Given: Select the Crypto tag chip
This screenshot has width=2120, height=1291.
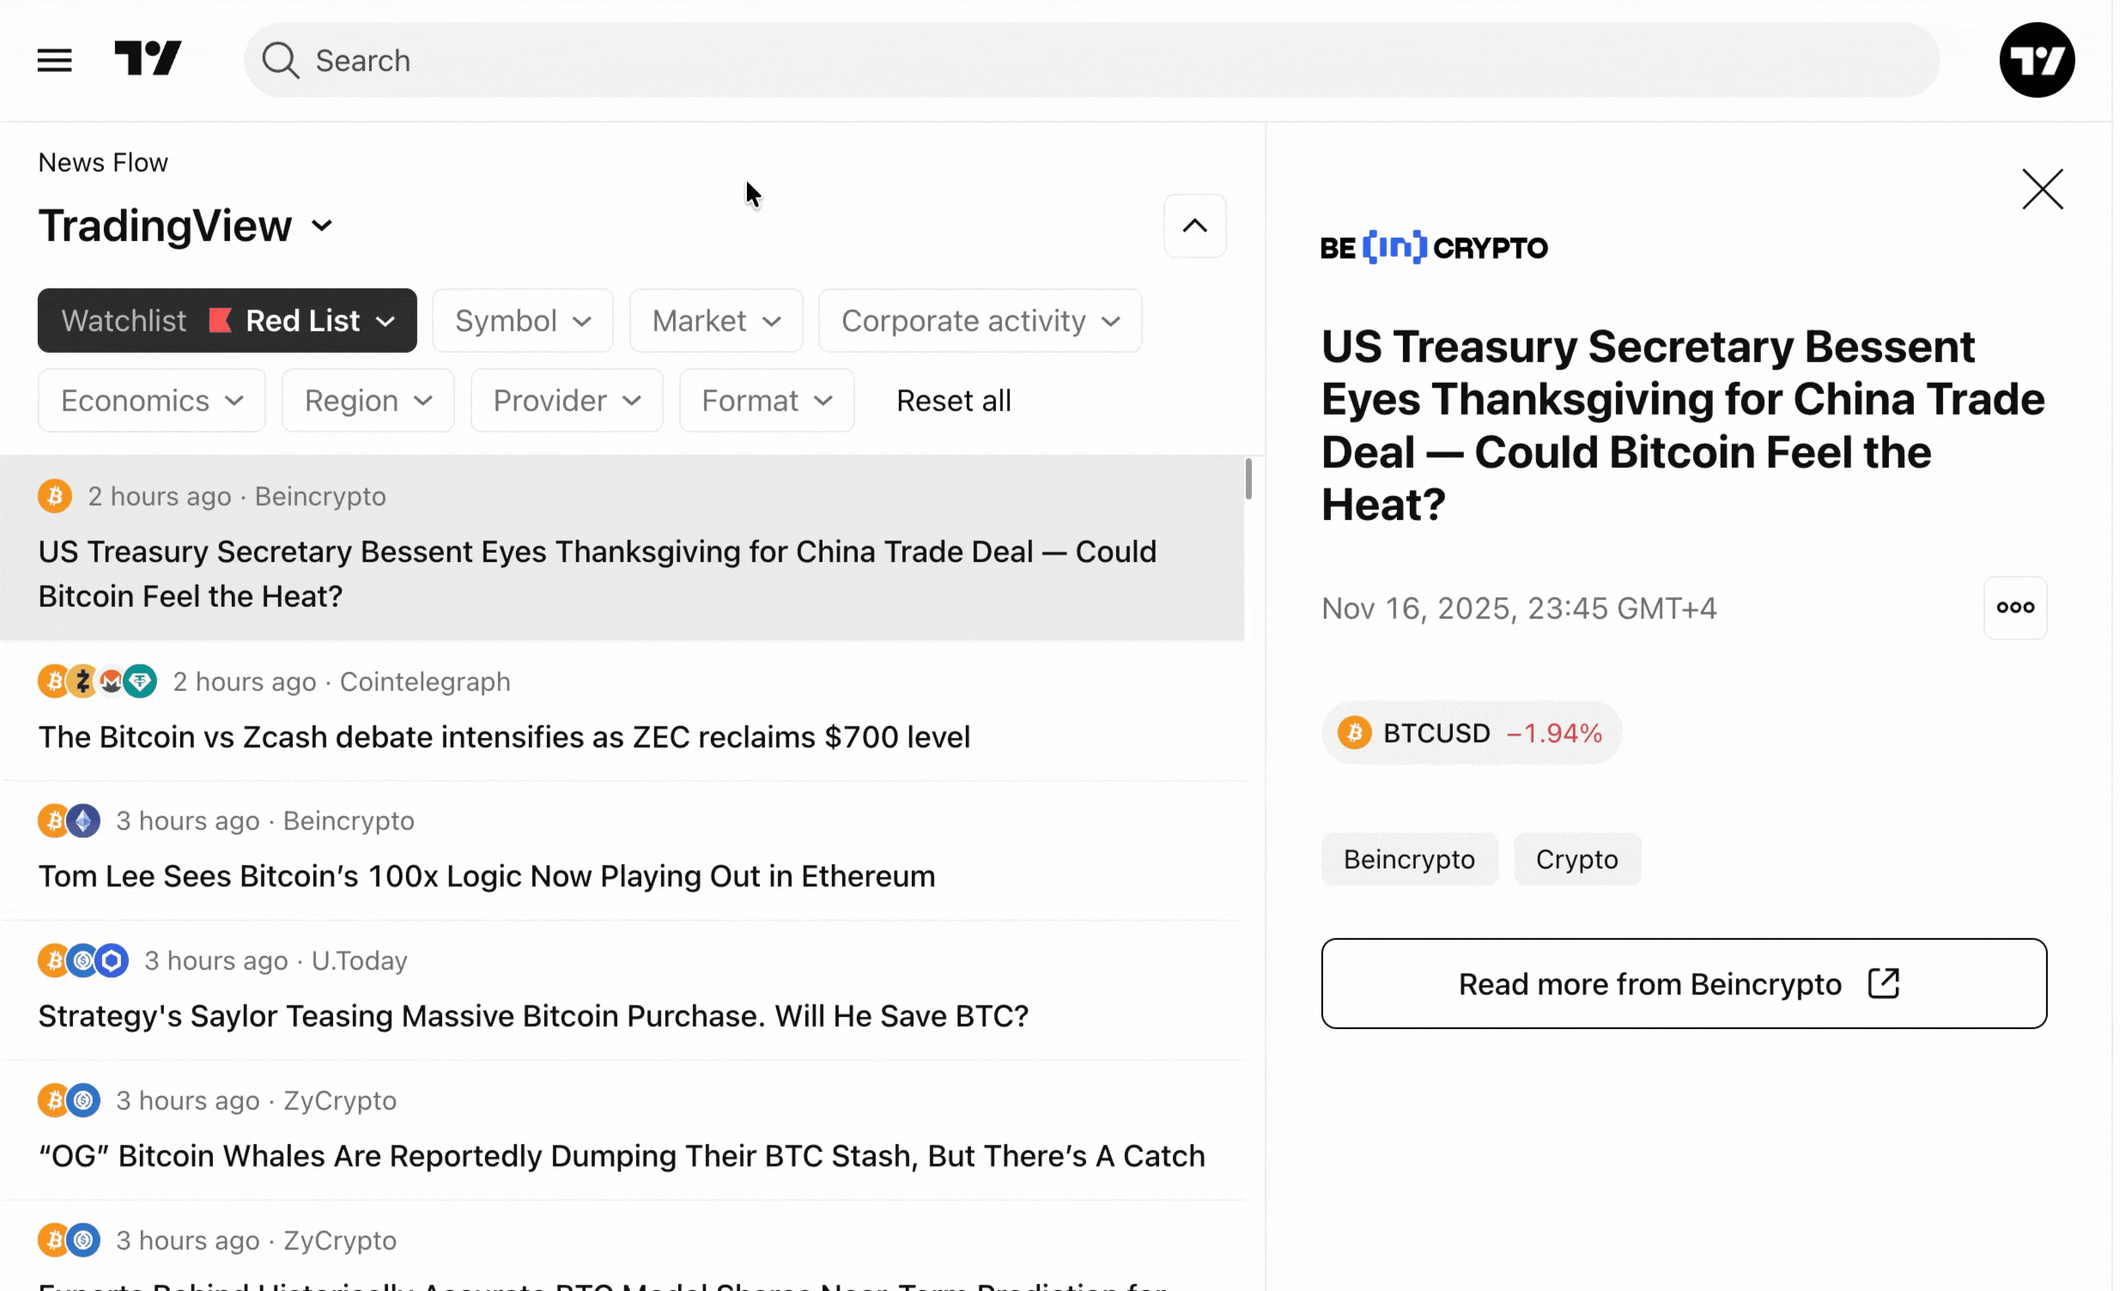Looking at the screenshot, I should tap(1576, 858).
